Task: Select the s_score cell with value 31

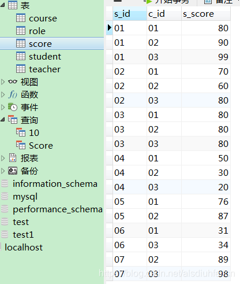Action: click(x=206, y=230)
